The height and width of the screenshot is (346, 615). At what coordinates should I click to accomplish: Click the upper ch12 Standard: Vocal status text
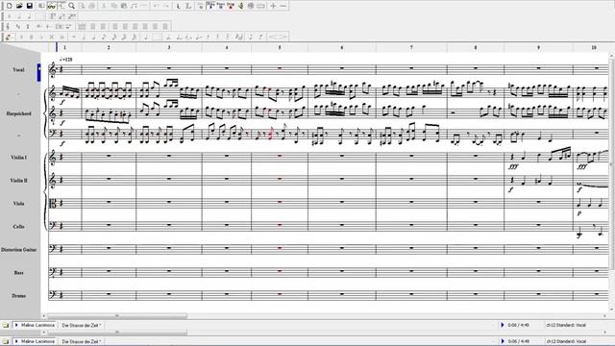pyautogui.click(x=566, y=325)
